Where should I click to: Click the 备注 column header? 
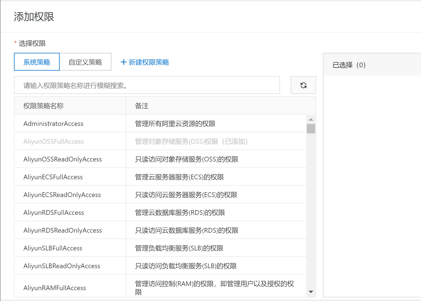click(142, 106)
